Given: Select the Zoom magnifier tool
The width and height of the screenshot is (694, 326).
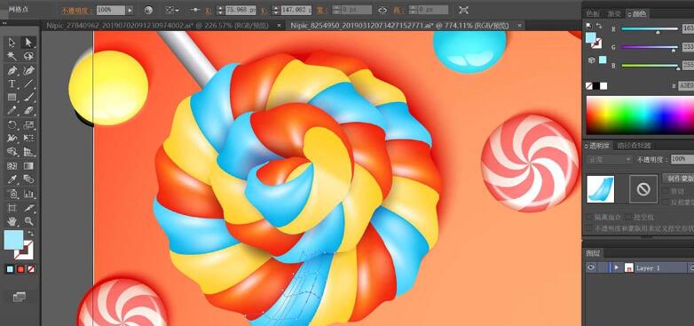Looking at the screenshot, I should click(28, 220).
